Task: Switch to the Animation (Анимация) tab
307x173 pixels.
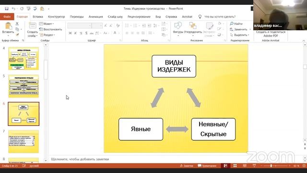Action: coord(96,17)
